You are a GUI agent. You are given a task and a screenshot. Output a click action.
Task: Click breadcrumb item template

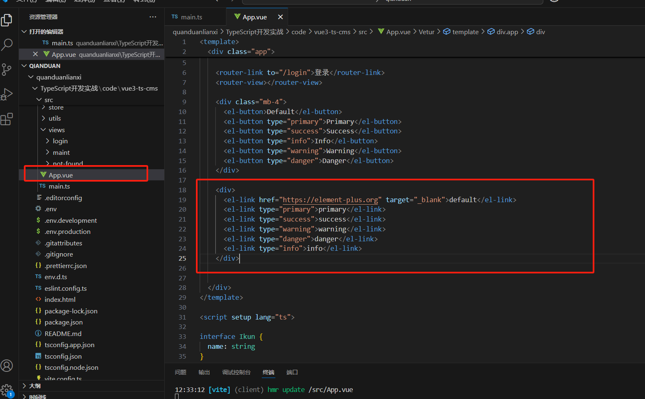pos(461,32)
